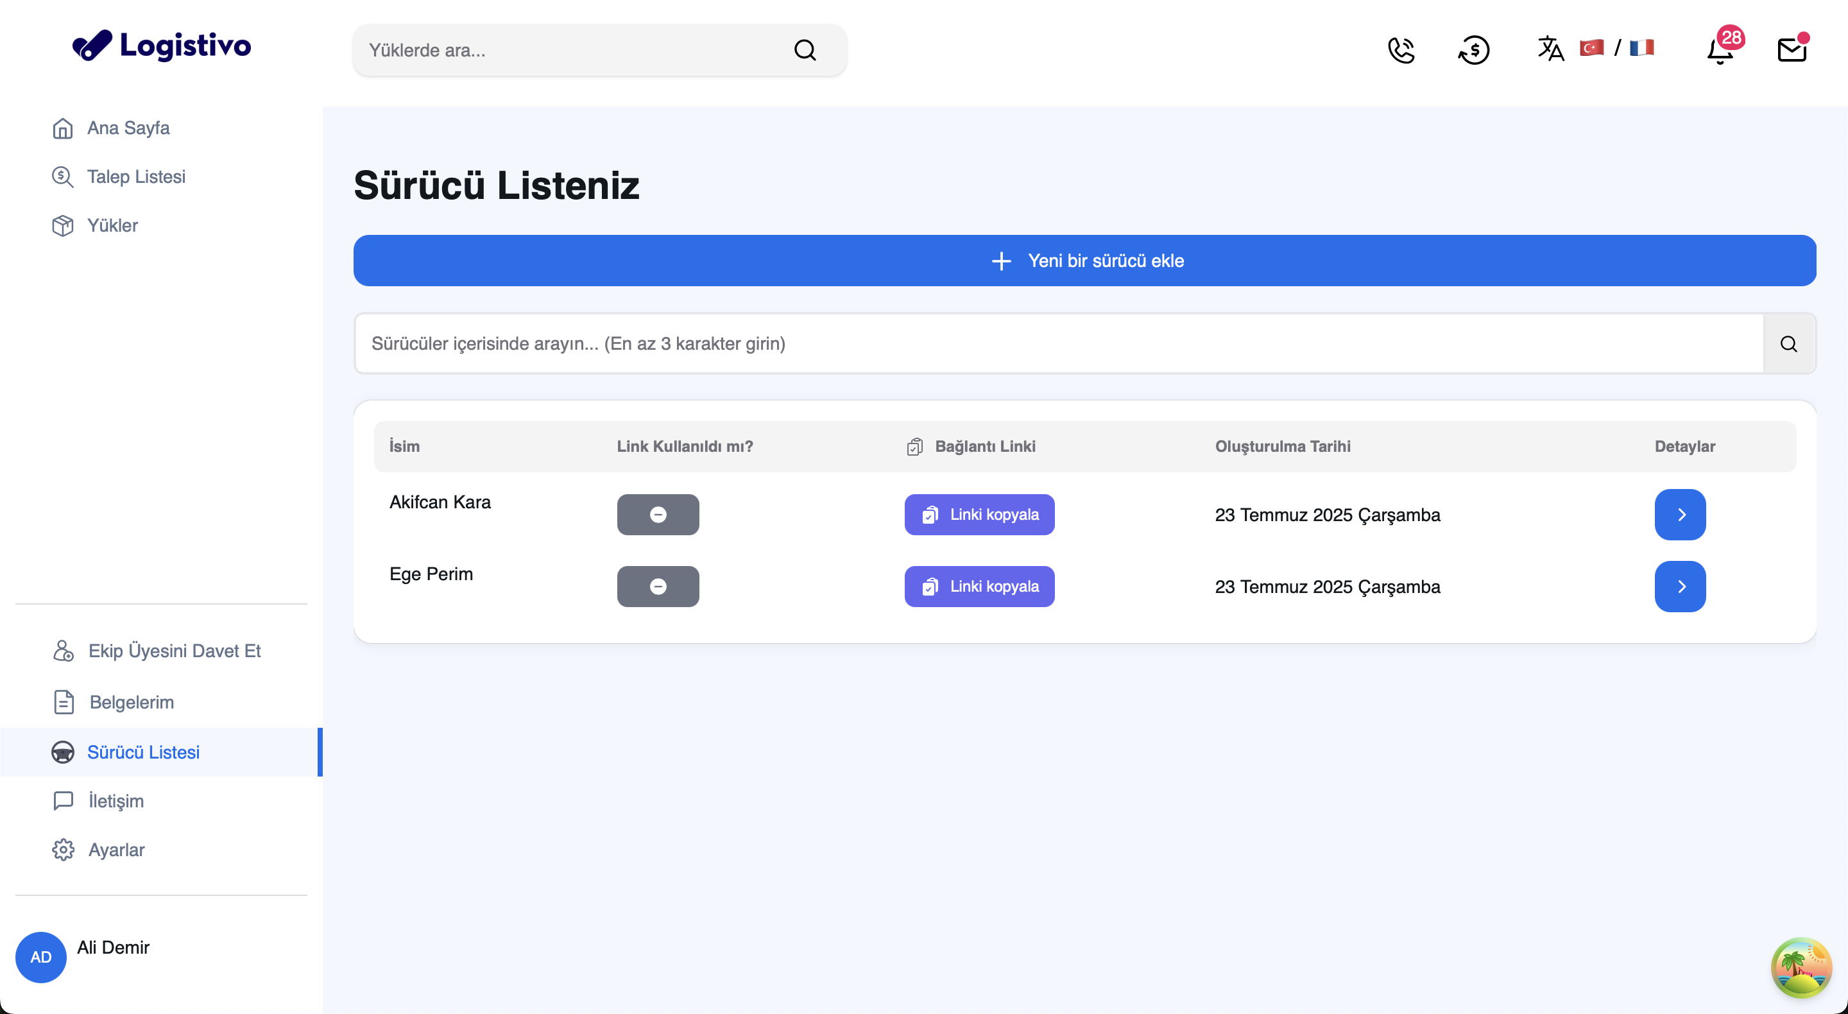Screen dimensions: 1848x1014
Task: Click the link-used status for Akifcan Kara
Action: [x=658, y=515]
